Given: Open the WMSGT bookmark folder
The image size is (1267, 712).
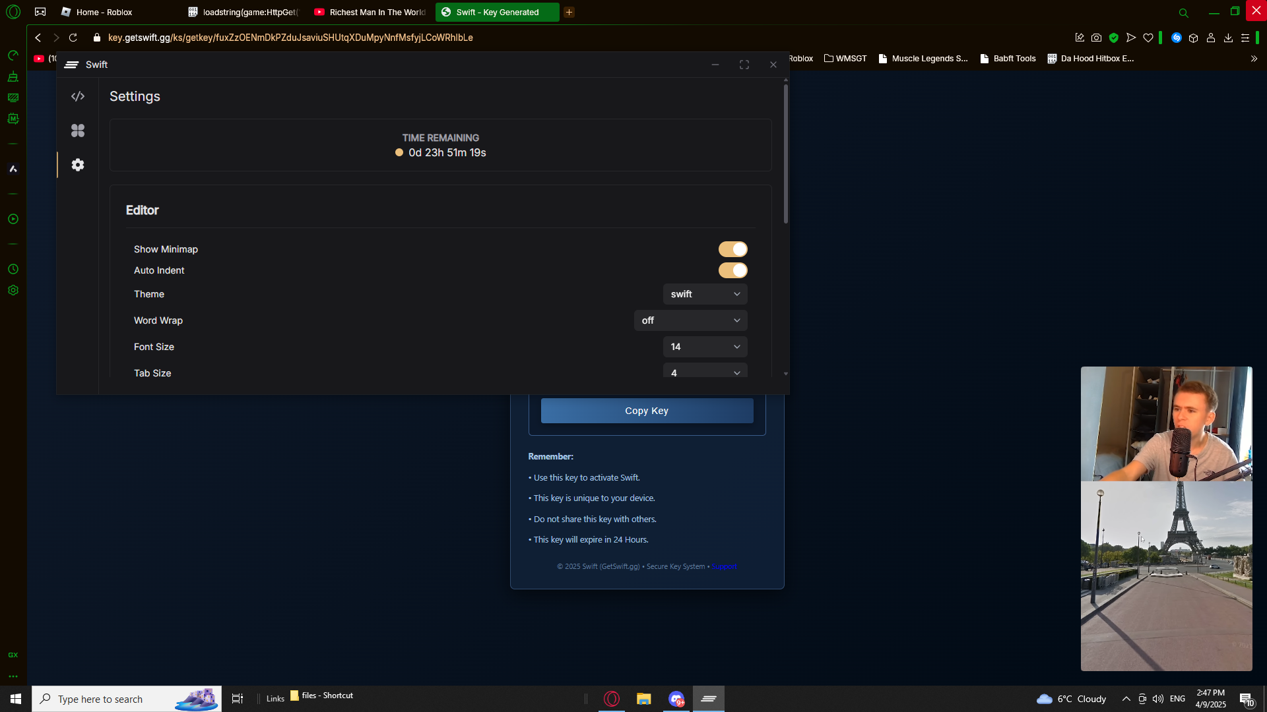Looking at the screenshot, I should click(x=845, y=59).
